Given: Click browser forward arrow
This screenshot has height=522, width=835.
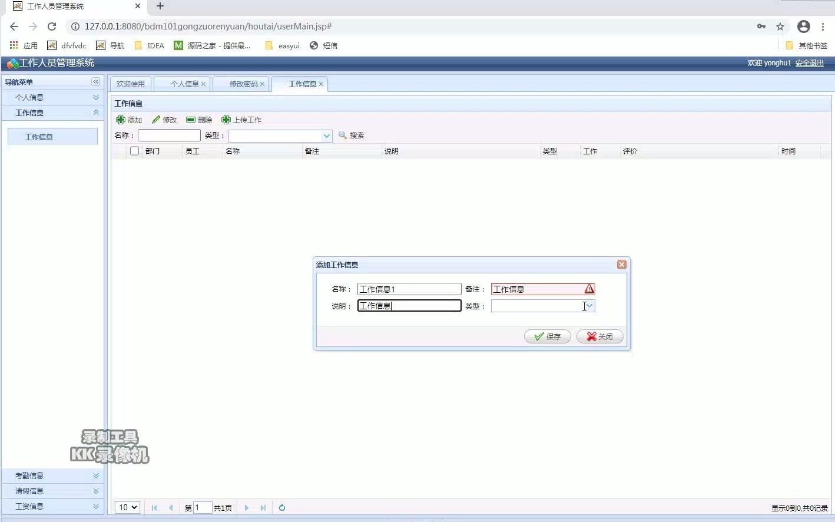Looking at the screenshot, I should pos(33,27).
